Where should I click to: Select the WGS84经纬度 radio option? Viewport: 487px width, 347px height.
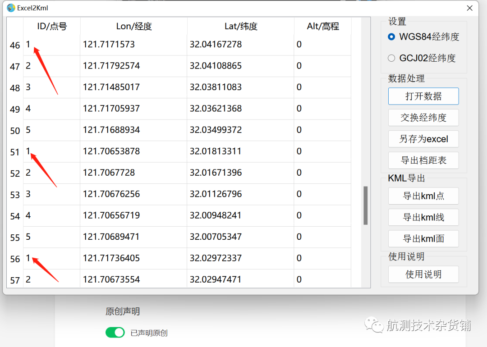(x=391, y=37)
